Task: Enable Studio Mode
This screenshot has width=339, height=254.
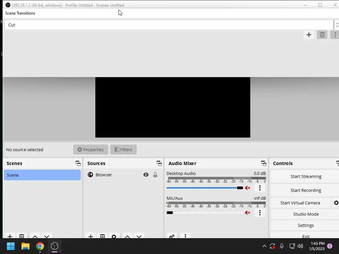Action: [306, 214]
